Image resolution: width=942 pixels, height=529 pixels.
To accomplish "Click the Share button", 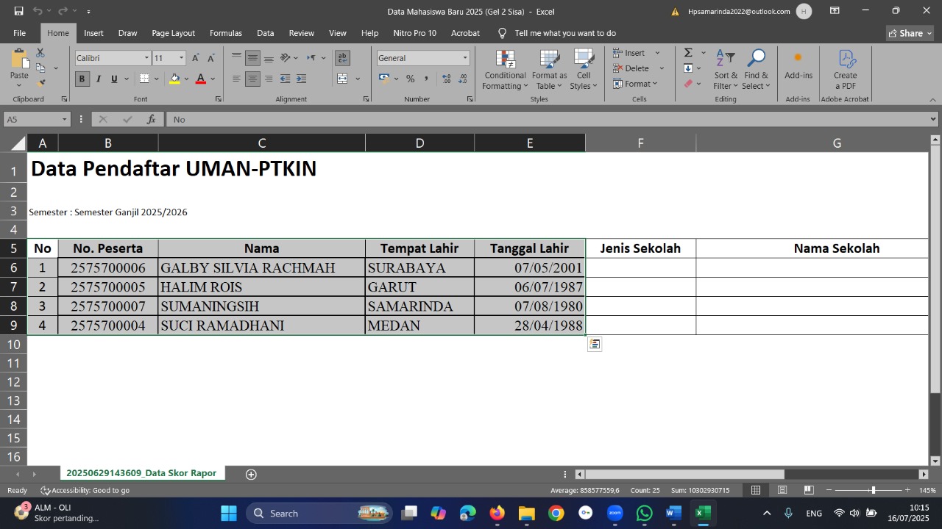I will (910, 33).
